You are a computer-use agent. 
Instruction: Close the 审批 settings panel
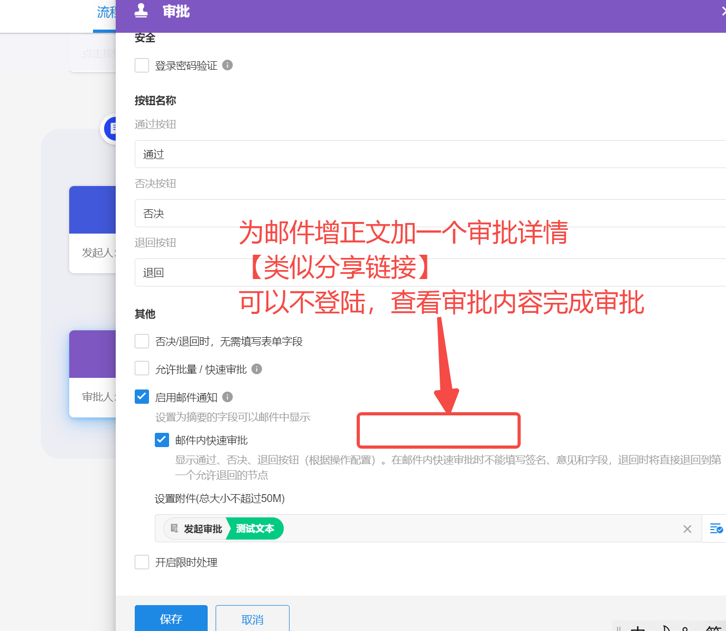point(723,11)
